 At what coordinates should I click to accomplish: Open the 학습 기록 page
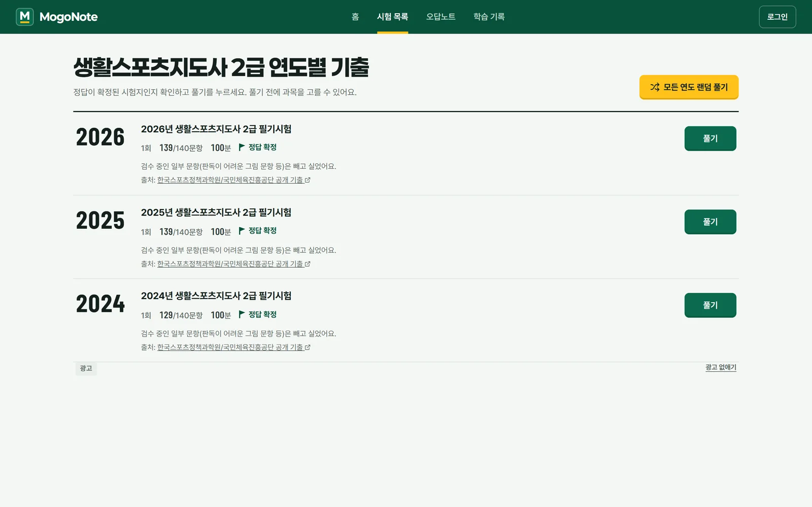coord(489,17)
